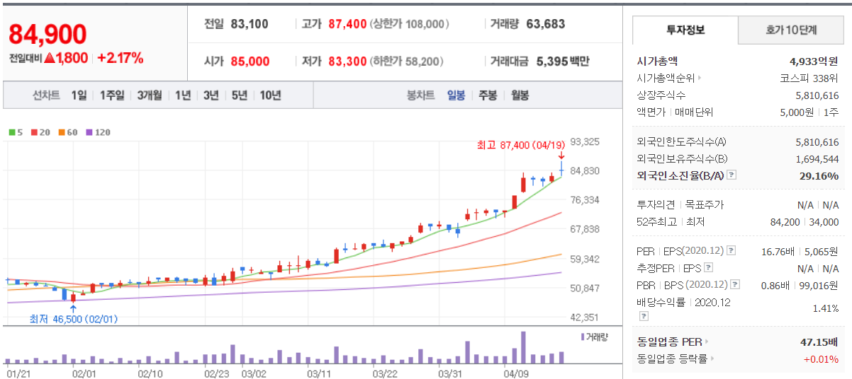Click 최고 87,400 (04/19) label

[x=521, y=145]
